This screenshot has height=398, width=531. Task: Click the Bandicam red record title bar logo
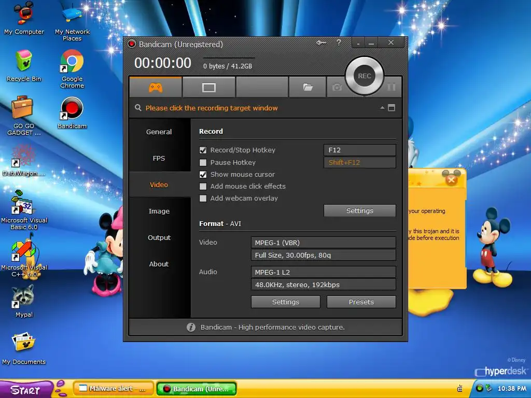pos(132,44)
